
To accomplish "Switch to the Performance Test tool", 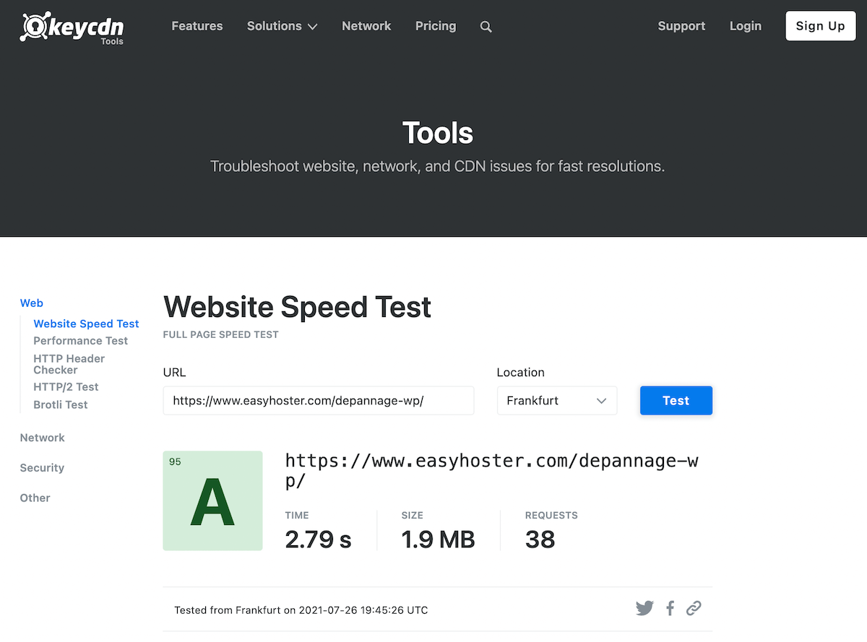I will click(80, 340).
